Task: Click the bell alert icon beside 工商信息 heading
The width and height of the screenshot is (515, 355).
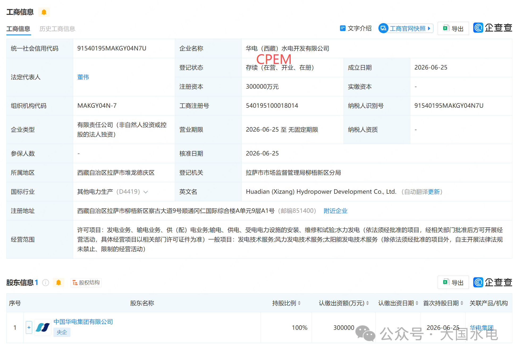Action: coord(44,12)
